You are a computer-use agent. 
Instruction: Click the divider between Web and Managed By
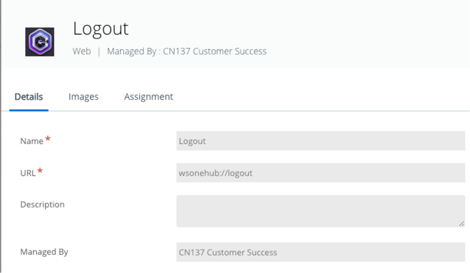tap(99, 51)
